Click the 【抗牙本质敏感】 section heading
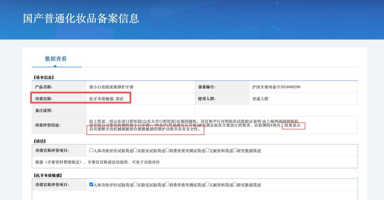The width and height of the screenshot is (384, 200). [x=48, y=175]
